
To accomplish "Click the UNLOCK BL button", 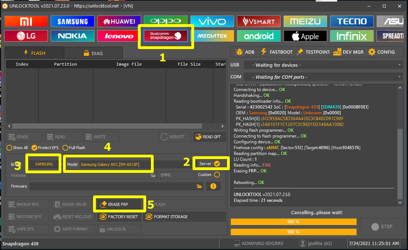I will 119,229.
